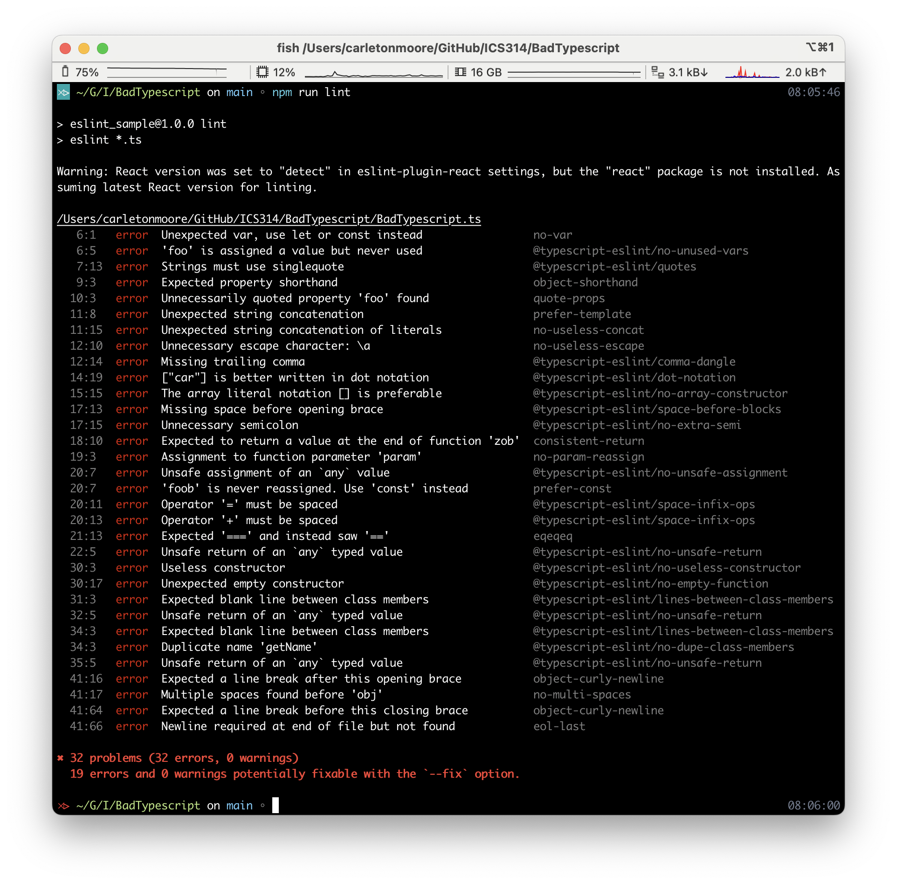Click the fish prompt icon on the first line
This screenshot has width=897, height=884.
[63, 92]
